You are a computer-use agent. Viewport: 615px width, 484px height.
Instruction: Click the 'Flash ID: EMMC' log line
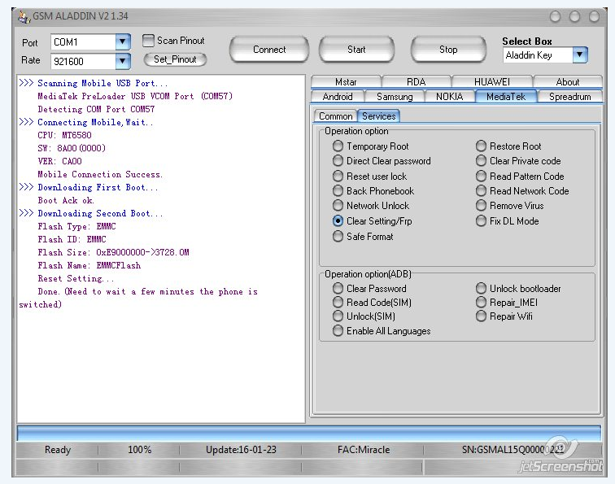click(72, 239)
